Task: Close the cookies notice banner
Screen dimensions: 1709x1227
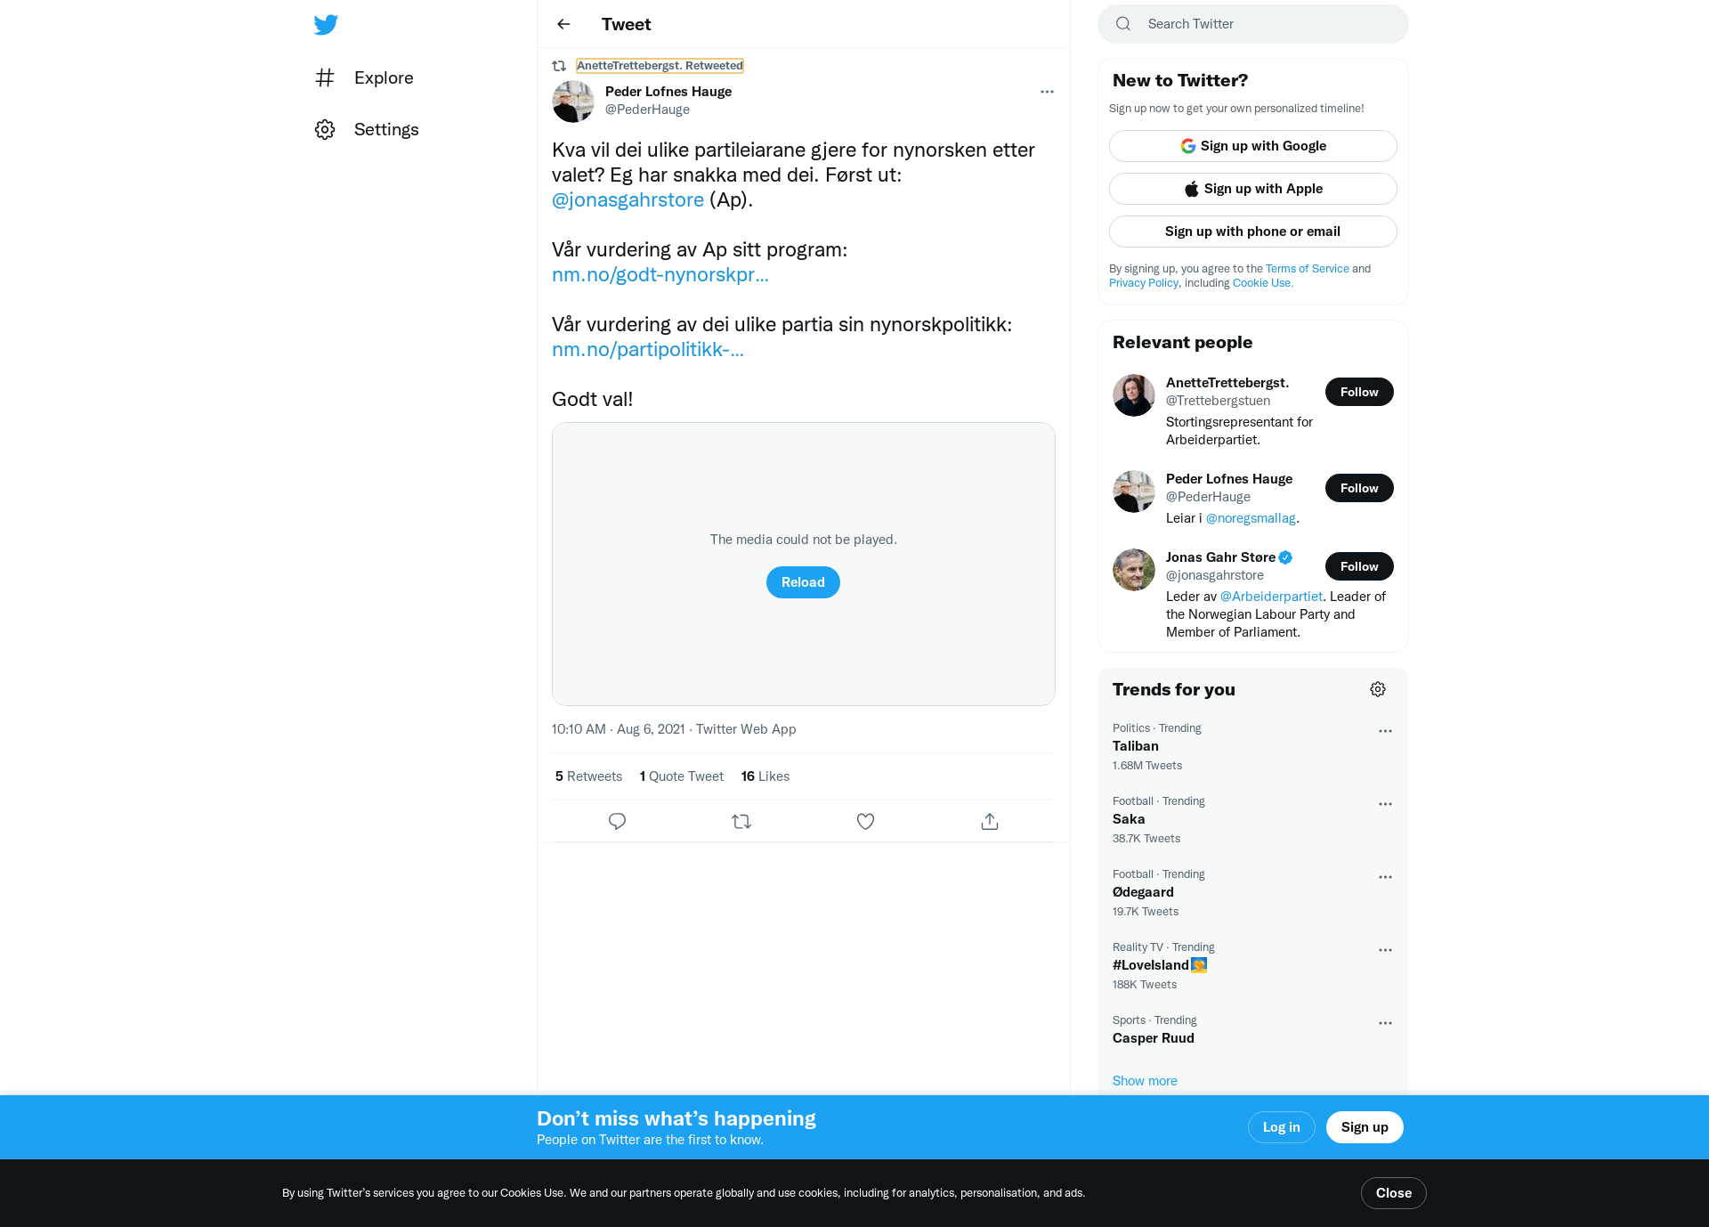Action: click(1393, 1193)
